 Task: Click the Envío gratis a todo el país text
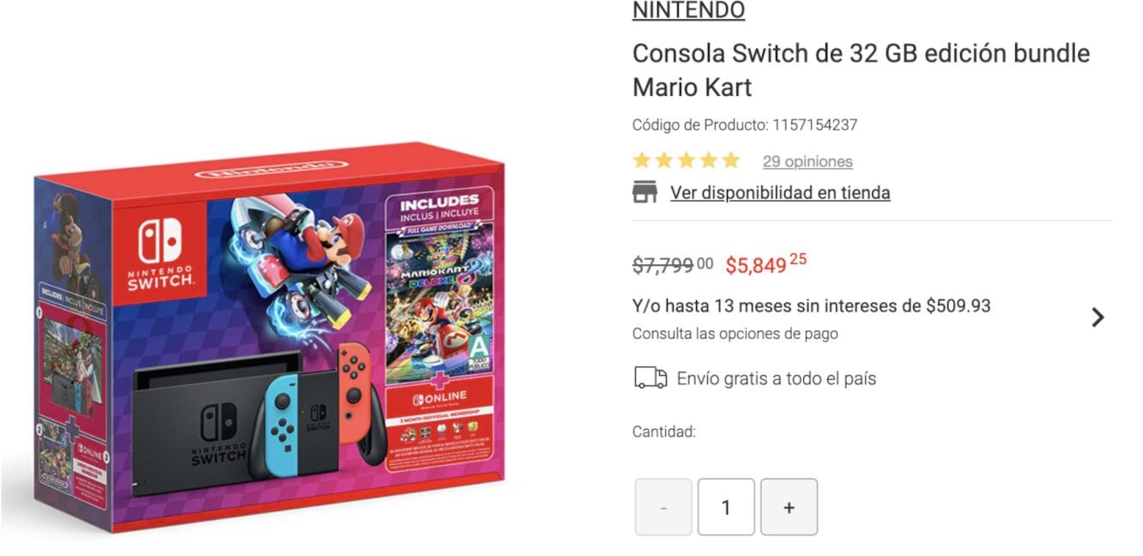(x=777, y=378)
